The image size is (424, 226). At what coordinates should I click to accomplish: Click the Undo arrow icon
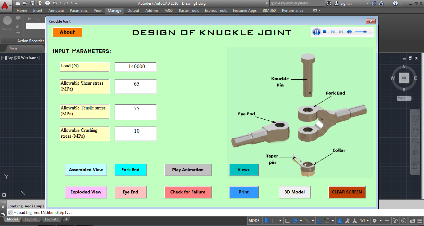55,3
